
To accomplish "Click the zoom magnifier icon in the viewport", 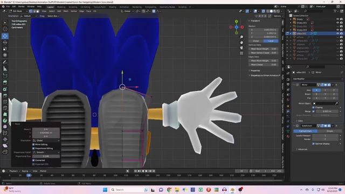I will [241, 37].
